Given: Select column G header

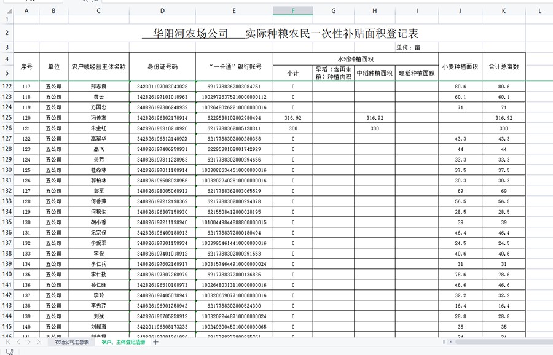Looking at the screenshot, I should click(x=333, y=11).
